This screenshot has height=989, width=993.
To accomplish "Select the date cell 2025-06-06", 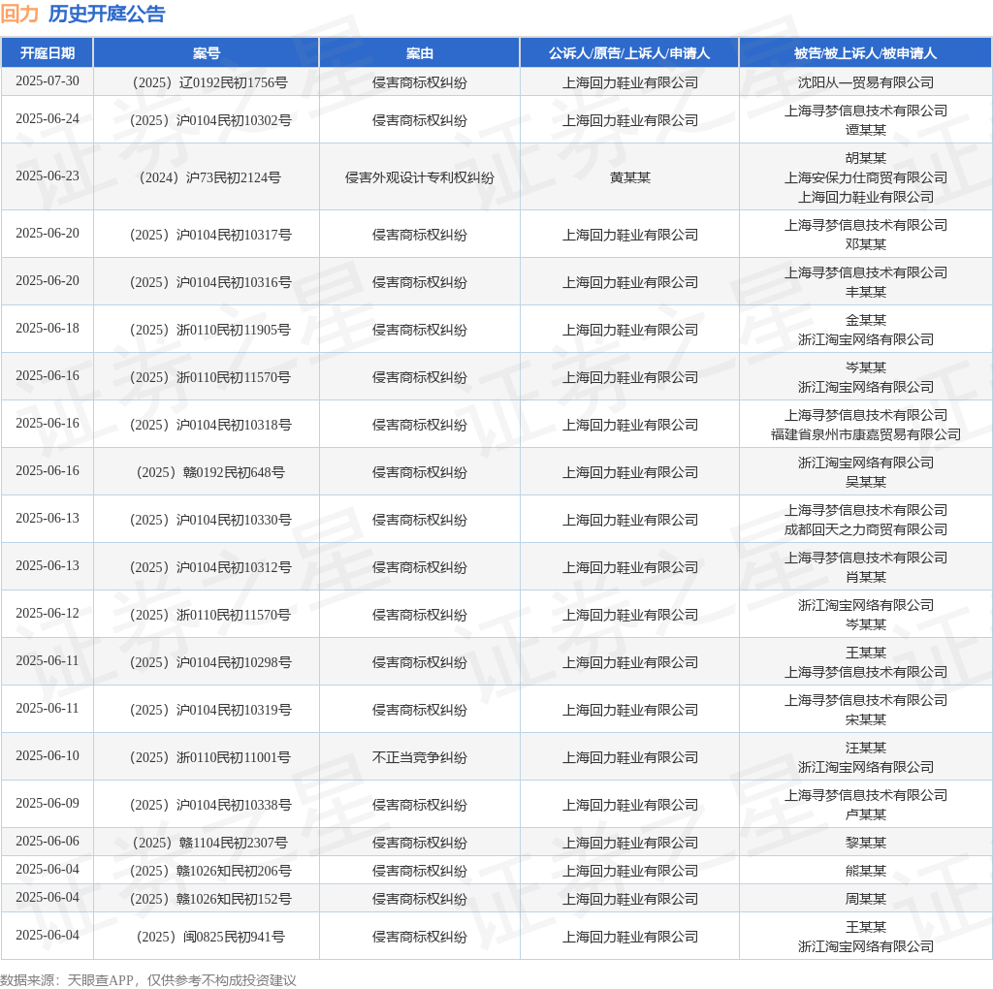I will [x=48, y=841].
